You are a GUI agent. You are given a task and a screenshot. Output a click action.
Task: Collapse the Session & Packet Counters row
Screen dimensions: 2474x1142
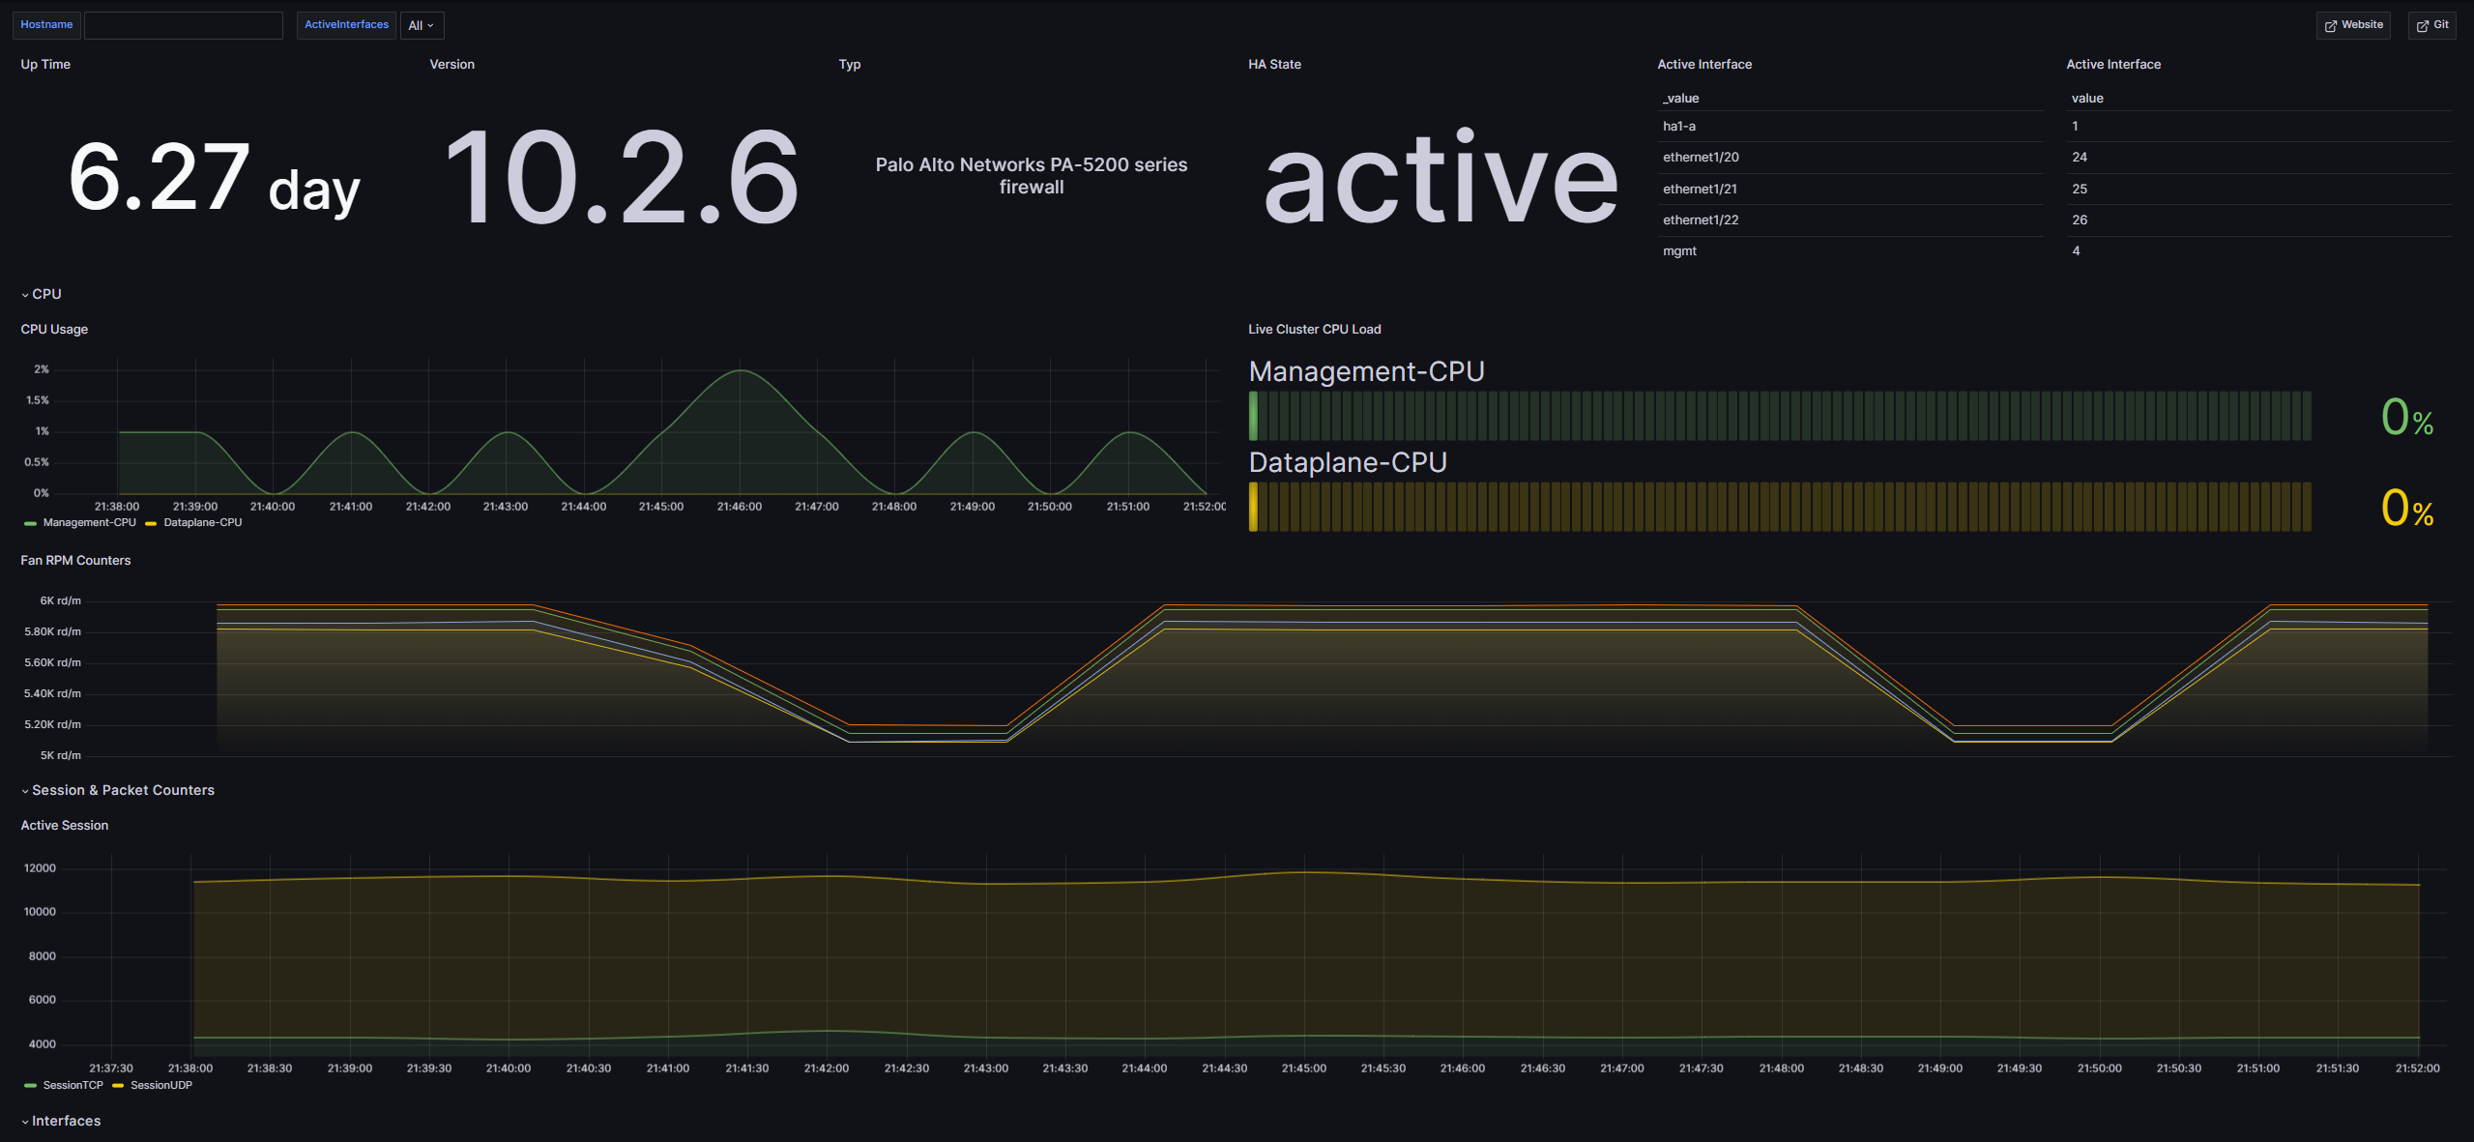(x=123, y=790)
